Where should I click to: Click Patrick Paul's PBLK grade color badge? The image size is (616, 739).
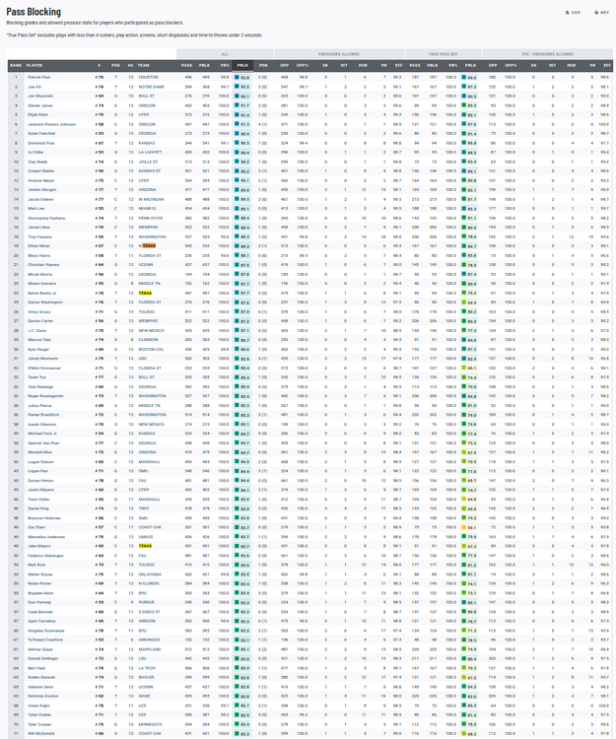click(x=244, y=76)
